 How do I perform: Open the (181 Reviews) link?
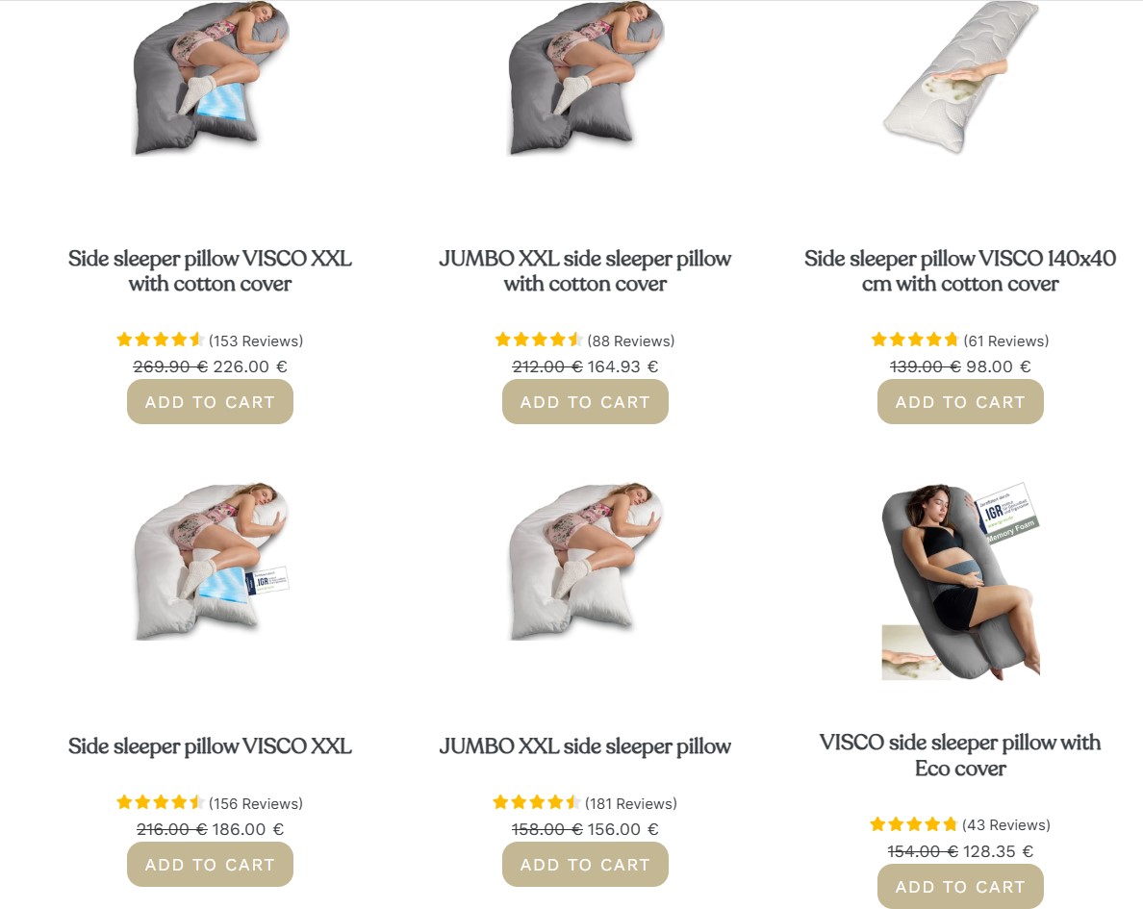[630, 803]
